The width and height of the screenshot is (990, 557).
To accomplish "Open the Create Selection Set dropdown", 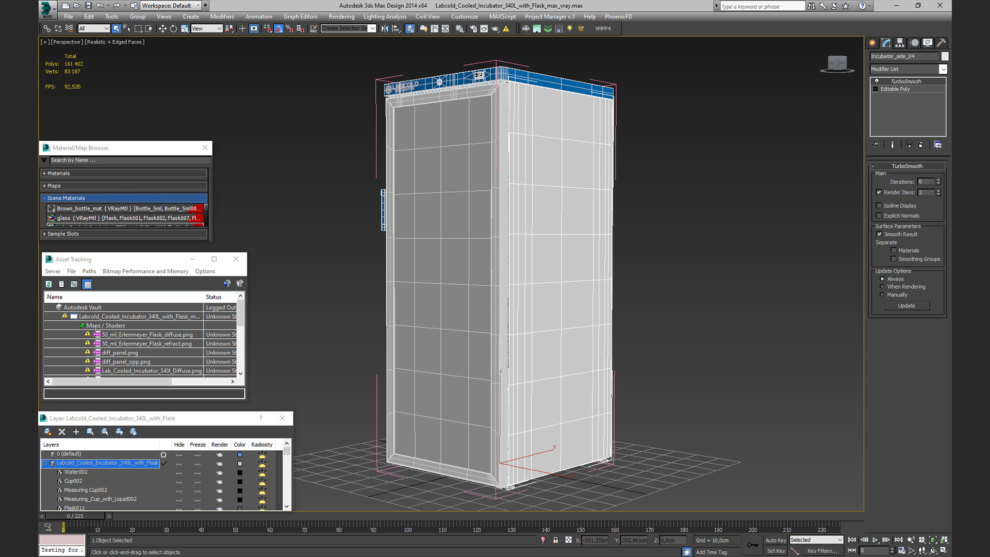I will (349, 28).
